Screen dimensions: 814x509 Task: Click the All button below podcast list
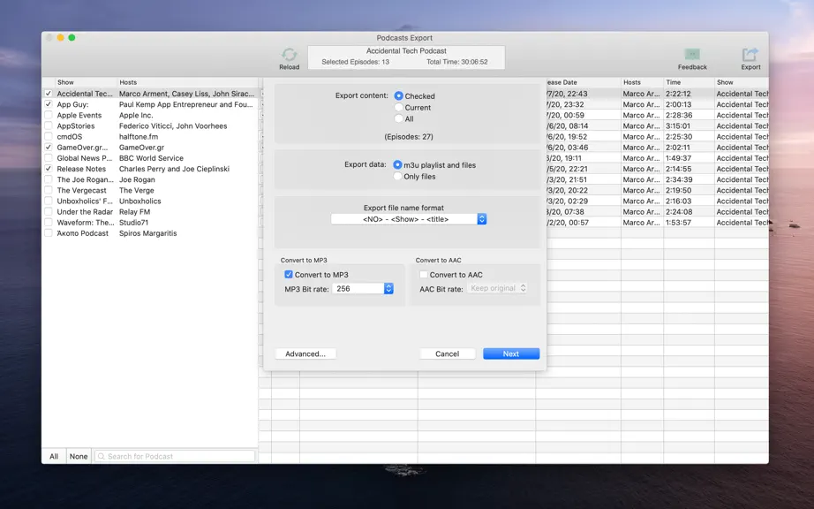point(54,456)
